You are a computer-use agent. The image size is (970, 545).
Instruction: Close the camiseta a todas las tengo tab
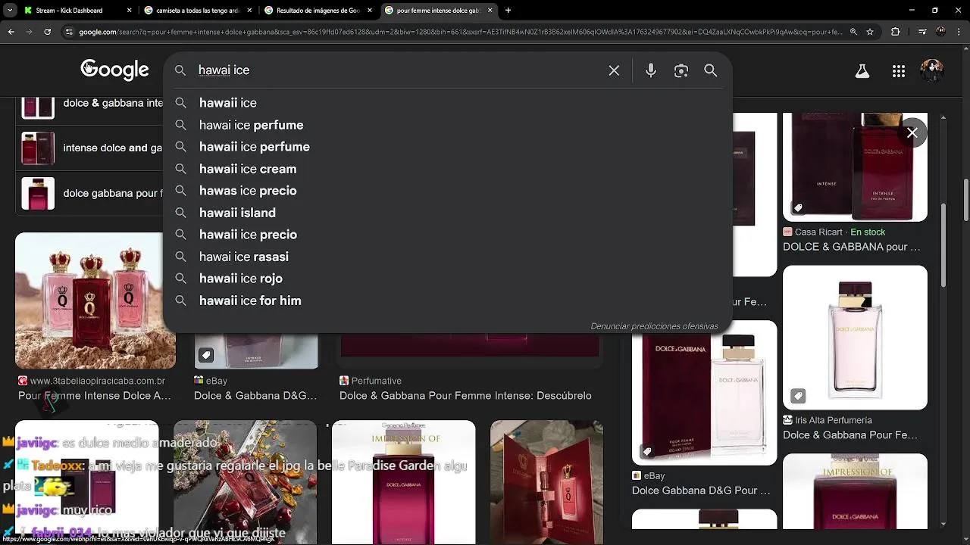pyautogui.click(x=249, y=11)
